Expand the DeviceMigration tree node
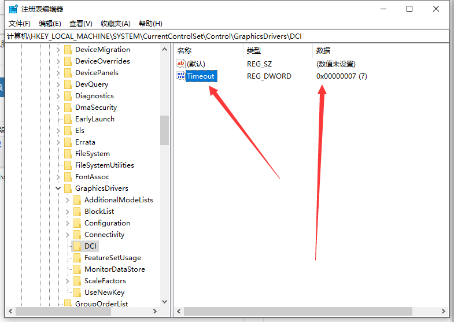This screenshot has width=454, height=322. pyautogui.click(x=58, y=50)
